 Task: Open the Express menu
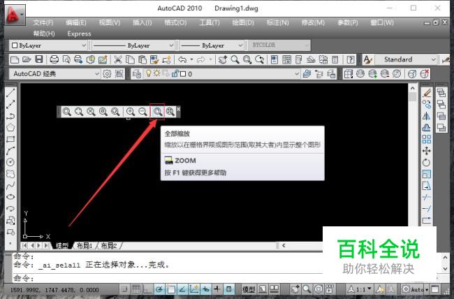(x=79, y=34)
